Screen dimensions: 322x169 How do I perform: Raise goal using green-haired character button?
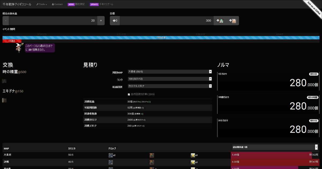tap(220, 21)
